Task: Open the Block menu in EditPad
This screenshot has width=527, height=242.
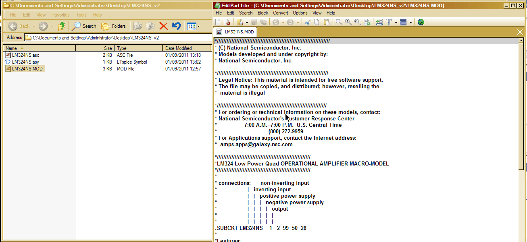Action: pyautogui.click(x=263, y=13)
